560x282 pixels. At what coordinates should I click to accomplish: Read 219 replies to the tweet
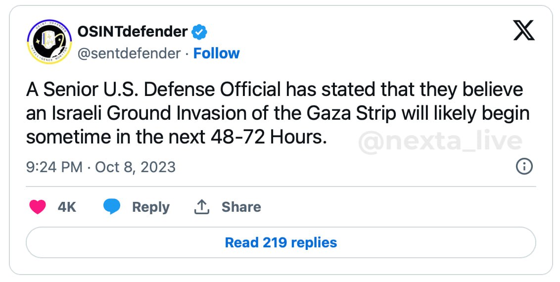[280, 242]
